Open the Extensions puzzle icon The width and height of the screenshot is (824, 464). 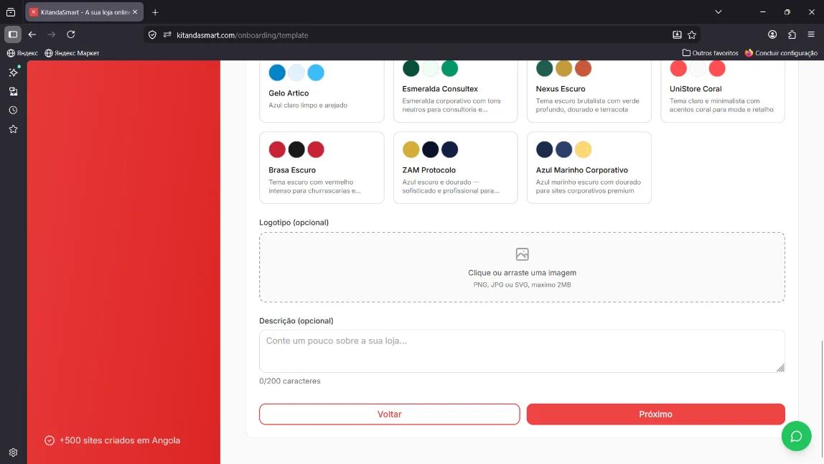(792, 34)
